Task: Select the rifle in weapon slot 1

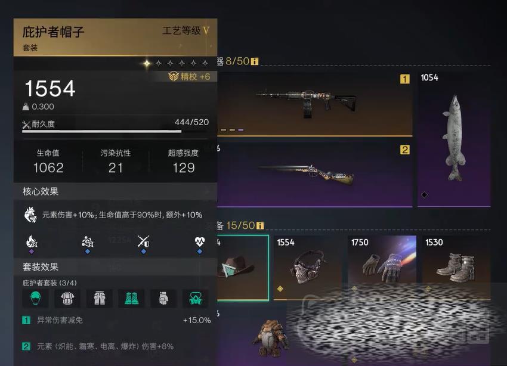Action: (314, 104)
